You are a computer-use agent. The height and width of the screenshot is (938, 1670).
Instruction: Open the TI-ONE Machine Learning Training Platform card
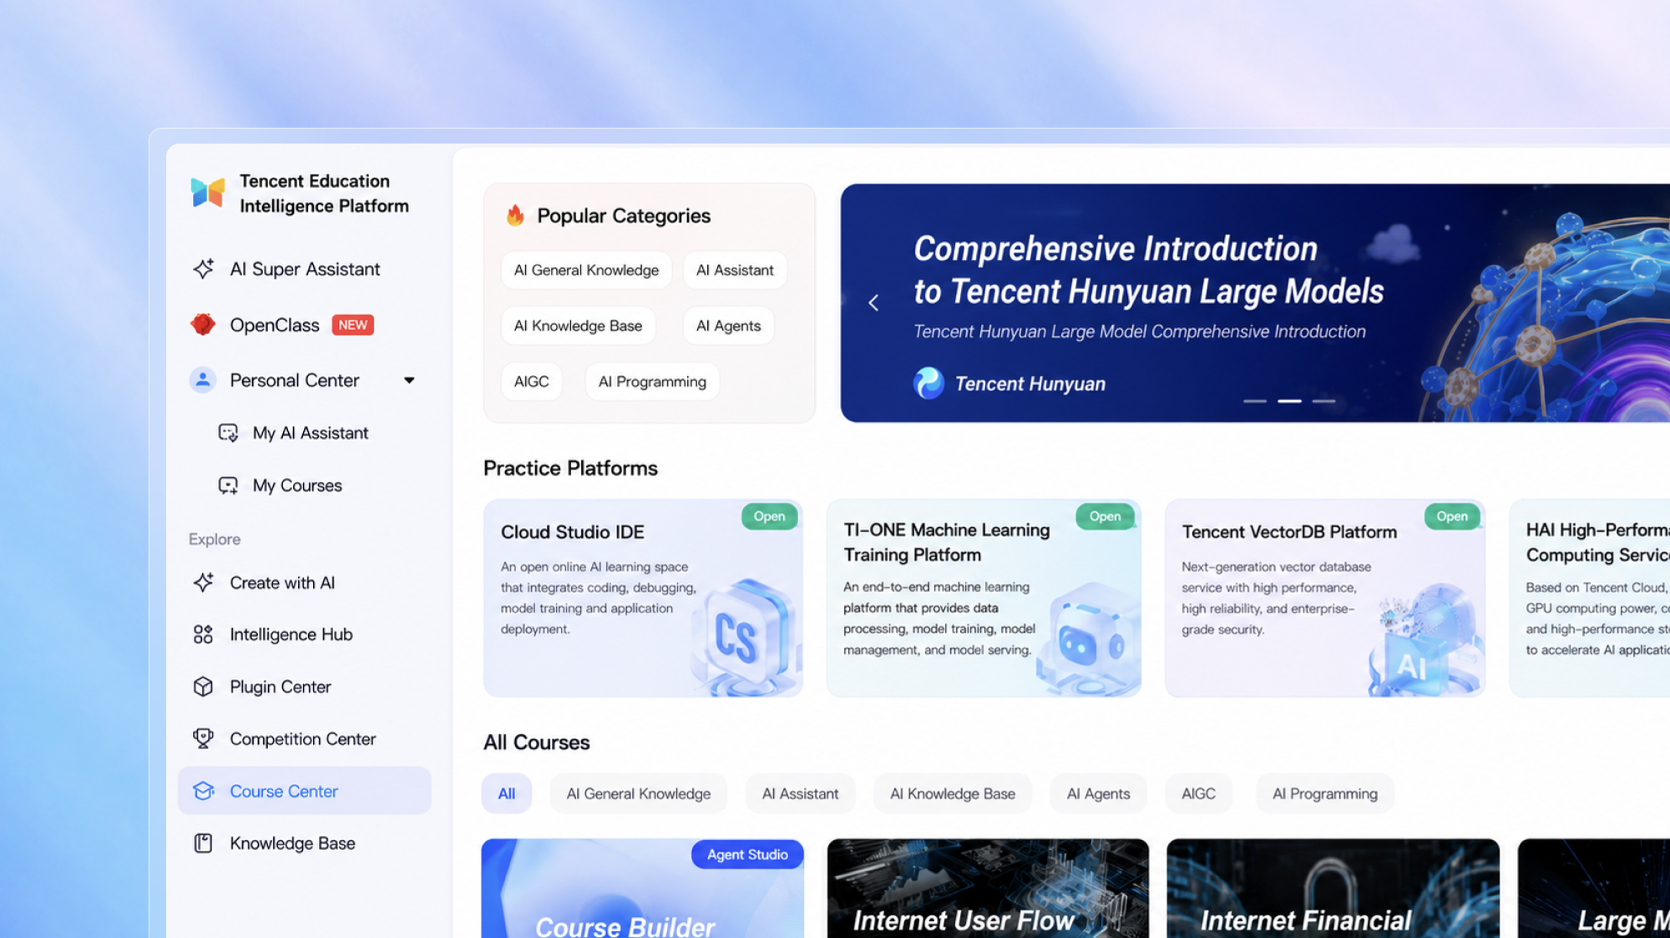click(x=984, y=598)
